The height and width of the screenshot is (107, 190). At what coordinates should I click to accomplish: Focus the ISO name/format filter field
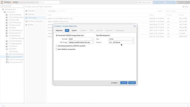[177, 11]
